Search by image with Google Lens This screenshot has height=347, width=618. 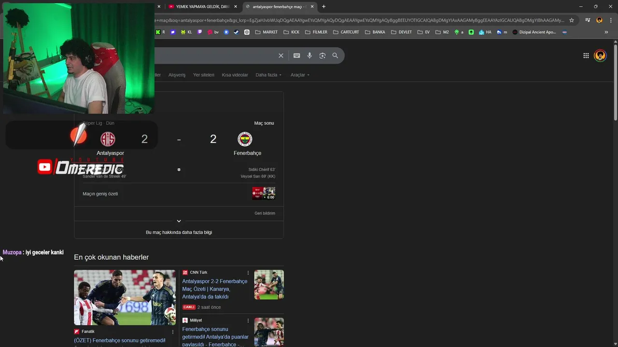(323, 55)
